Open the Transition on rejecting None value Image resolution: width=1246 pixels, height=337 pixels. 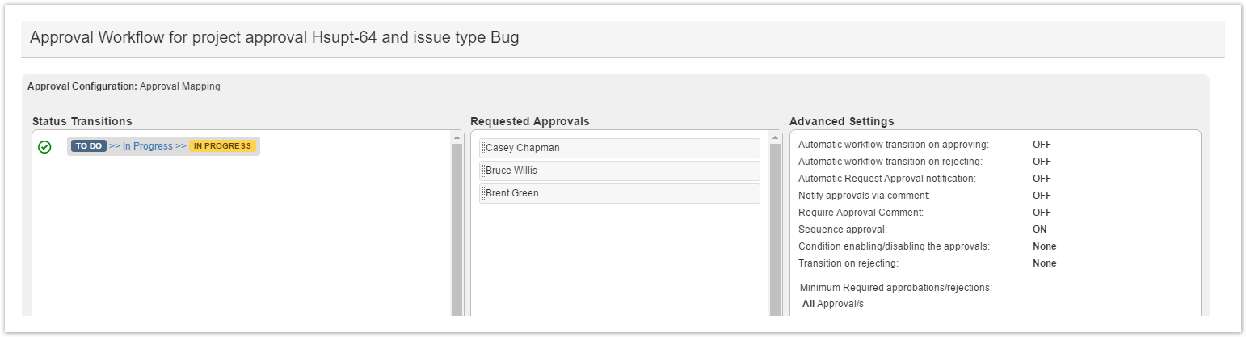pyautogui.click(x=1044, y=263)
